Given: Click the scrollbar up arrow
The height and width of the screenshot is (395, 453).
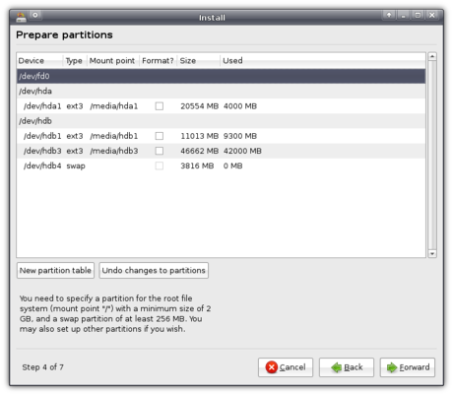Looking at the screenshot, I should pyautogui.click(x=432, y=56).
